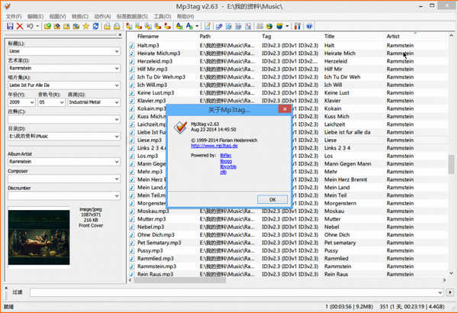The image size is (458, 313).
Task: Expand the Composer dropdown
Action: 117,179
